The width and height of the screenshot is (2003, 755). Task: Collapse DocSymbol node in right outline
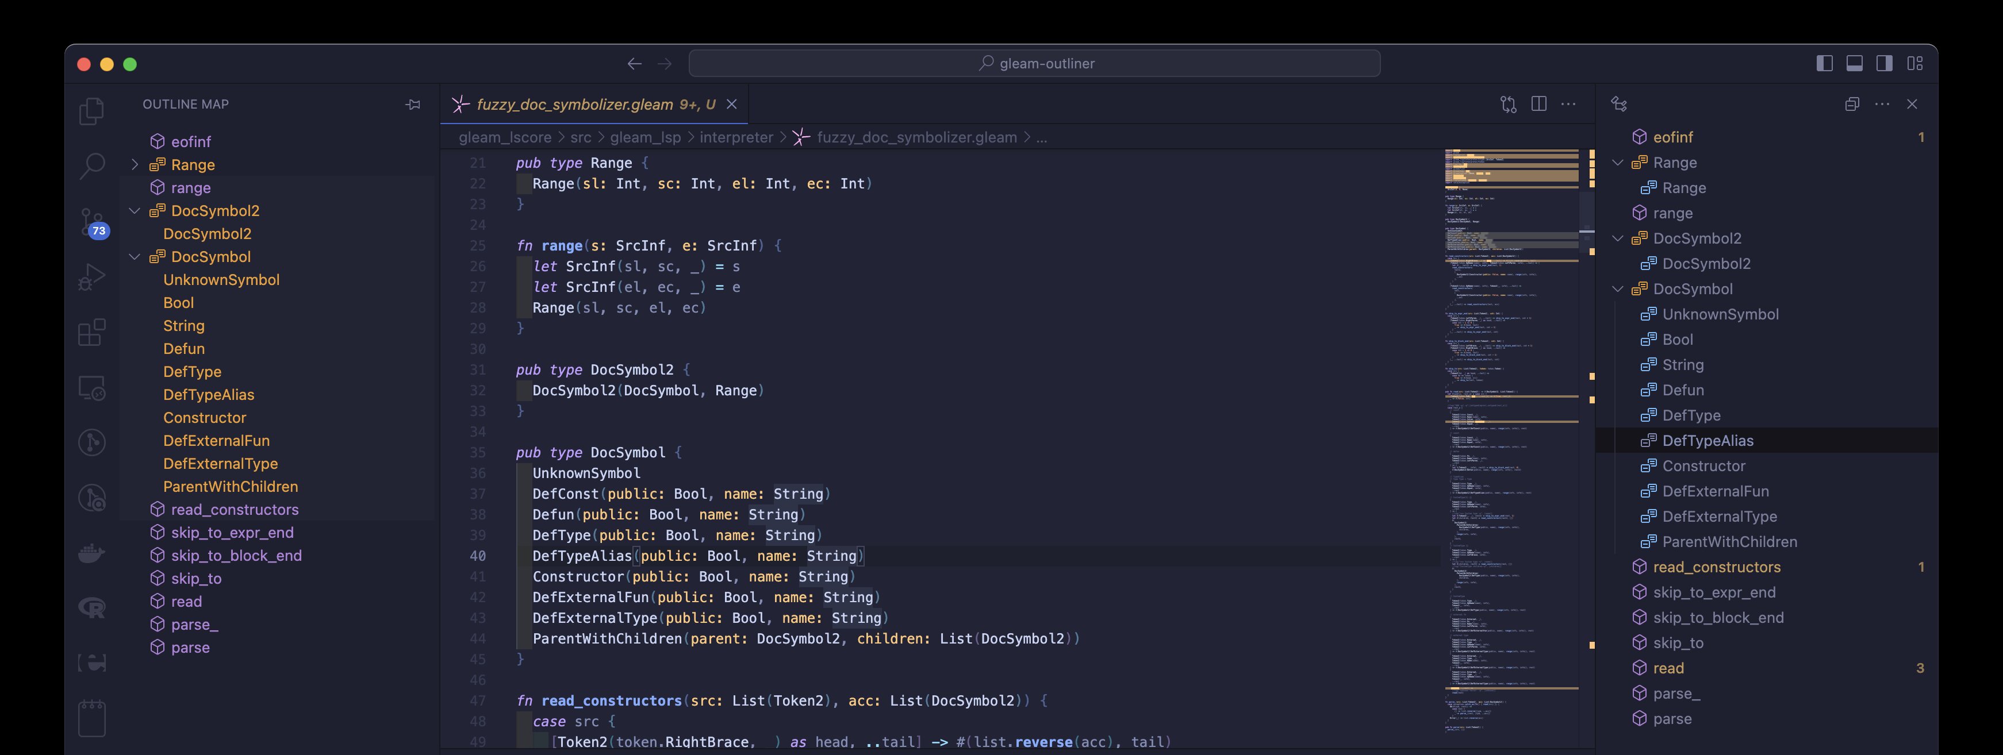(1618, 289)
